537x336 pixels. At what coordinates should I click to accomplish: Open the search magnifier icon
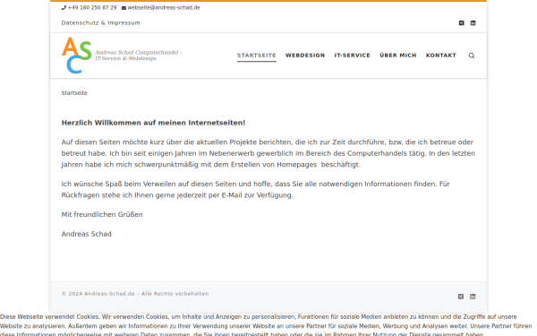coord(472,56)
